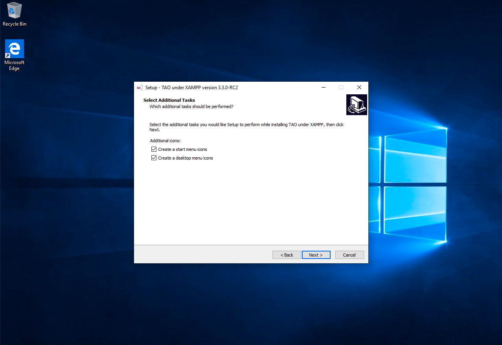Click the setup window title text
502x345 pixels.
coord(191,87)
